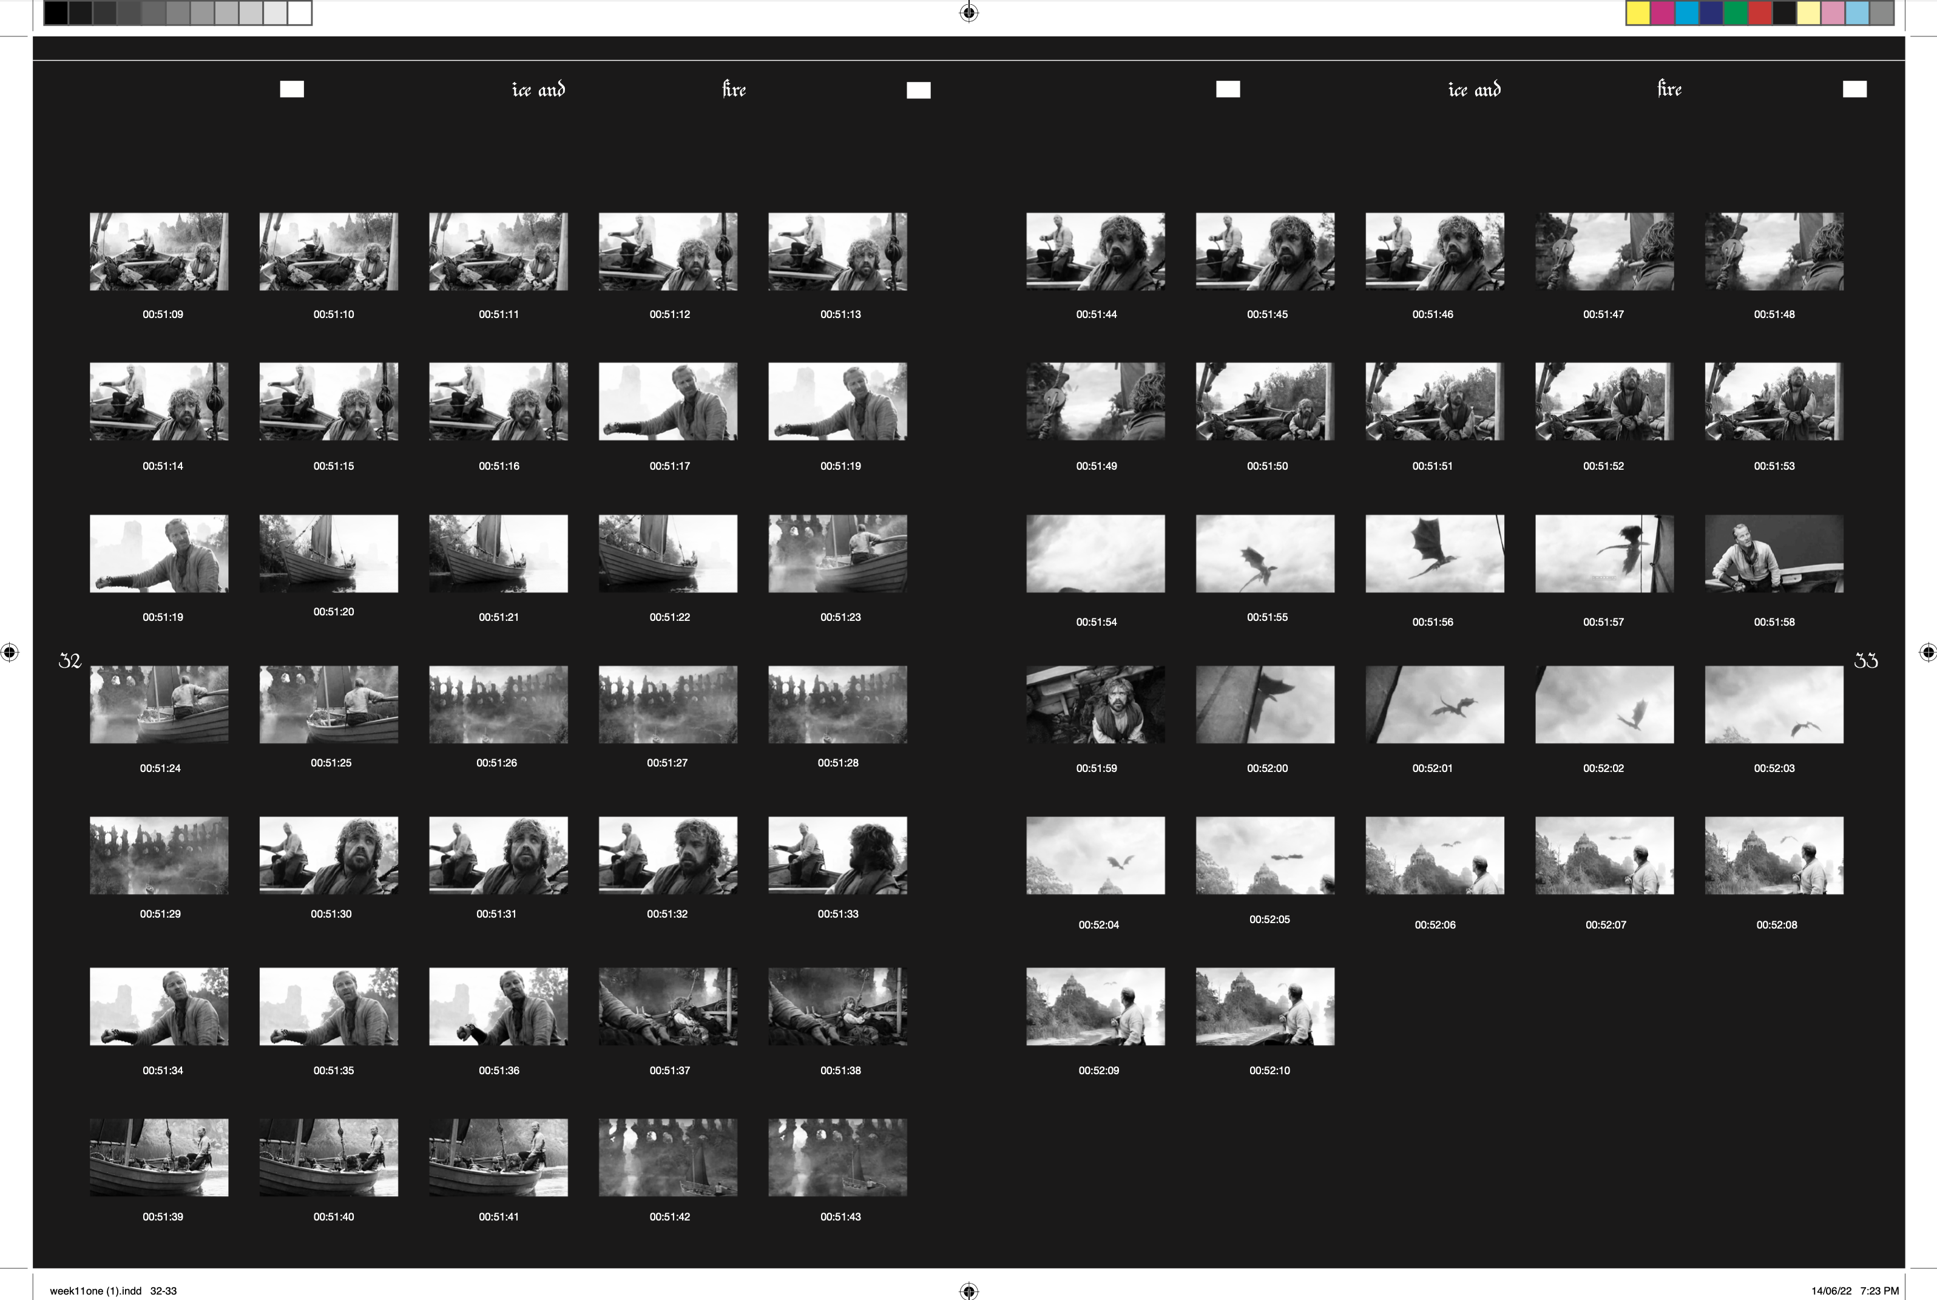Select the ruins frame labeled 00:51:27
The image size is (1937, 1300).
click(x=668, y=704)
